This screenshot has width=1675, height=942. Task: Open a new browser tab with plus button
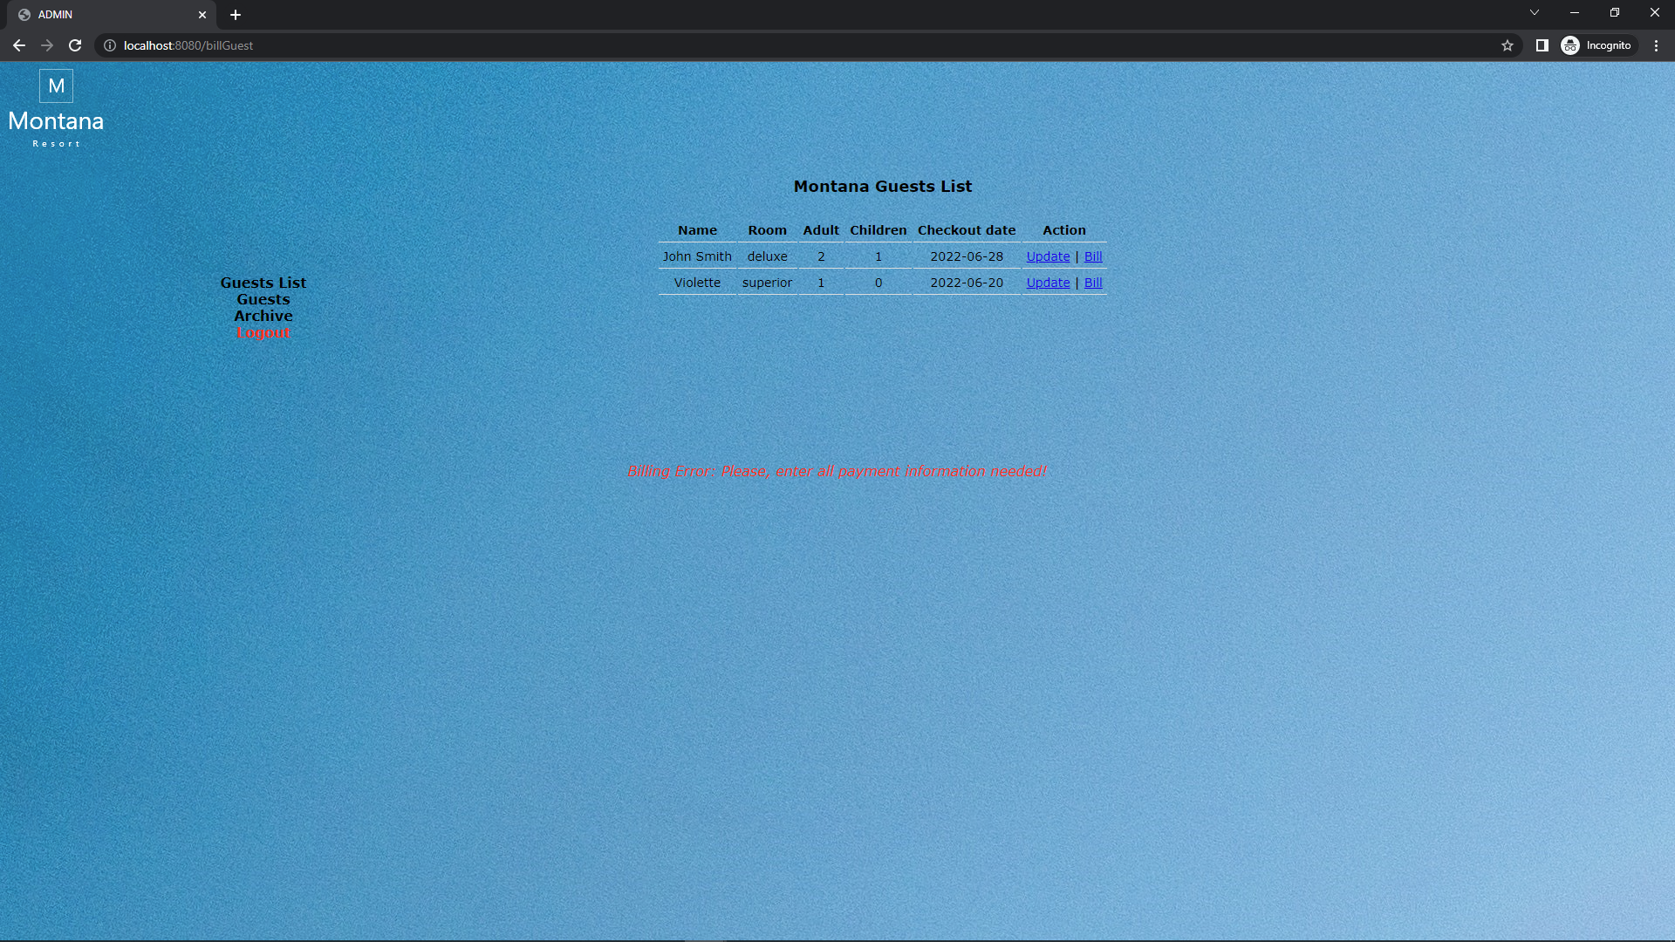point(235,15)
